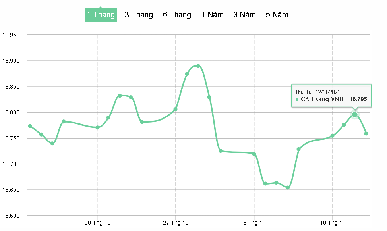Click data point on the 27 Thg 10 gridline
This screenshot has width=387, height=231.
[175, 109]
